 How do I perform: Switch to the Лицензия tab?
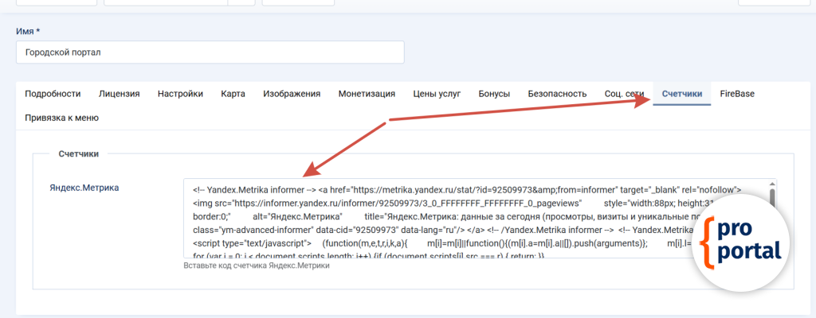119,94
